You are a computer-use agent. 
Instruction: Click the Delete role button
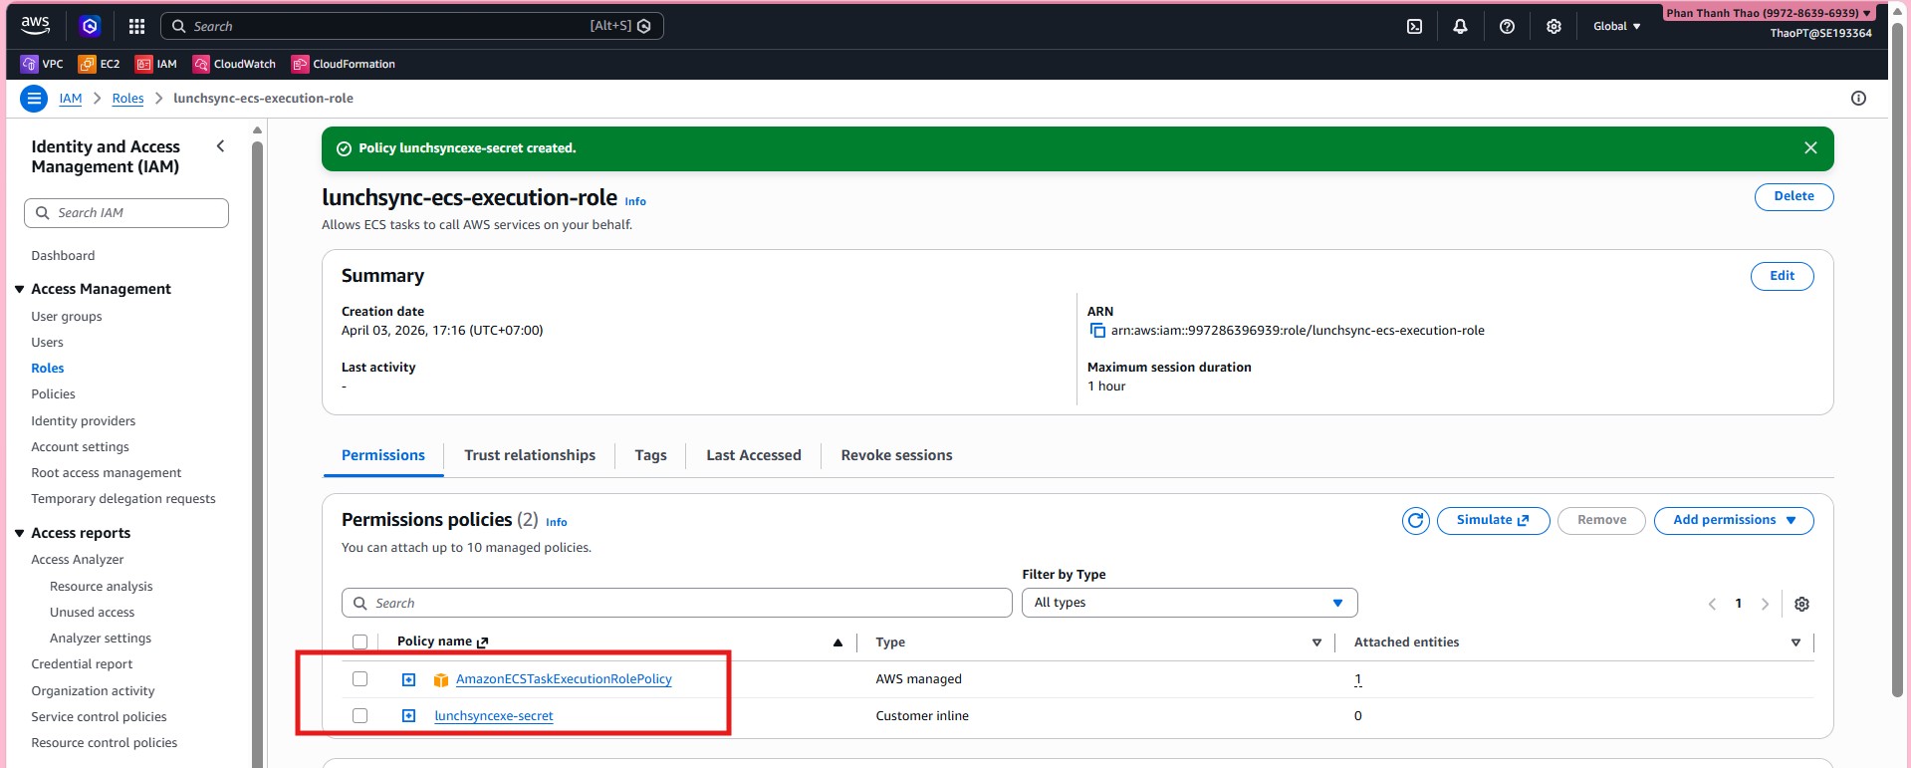click(x=1792, y=197)
